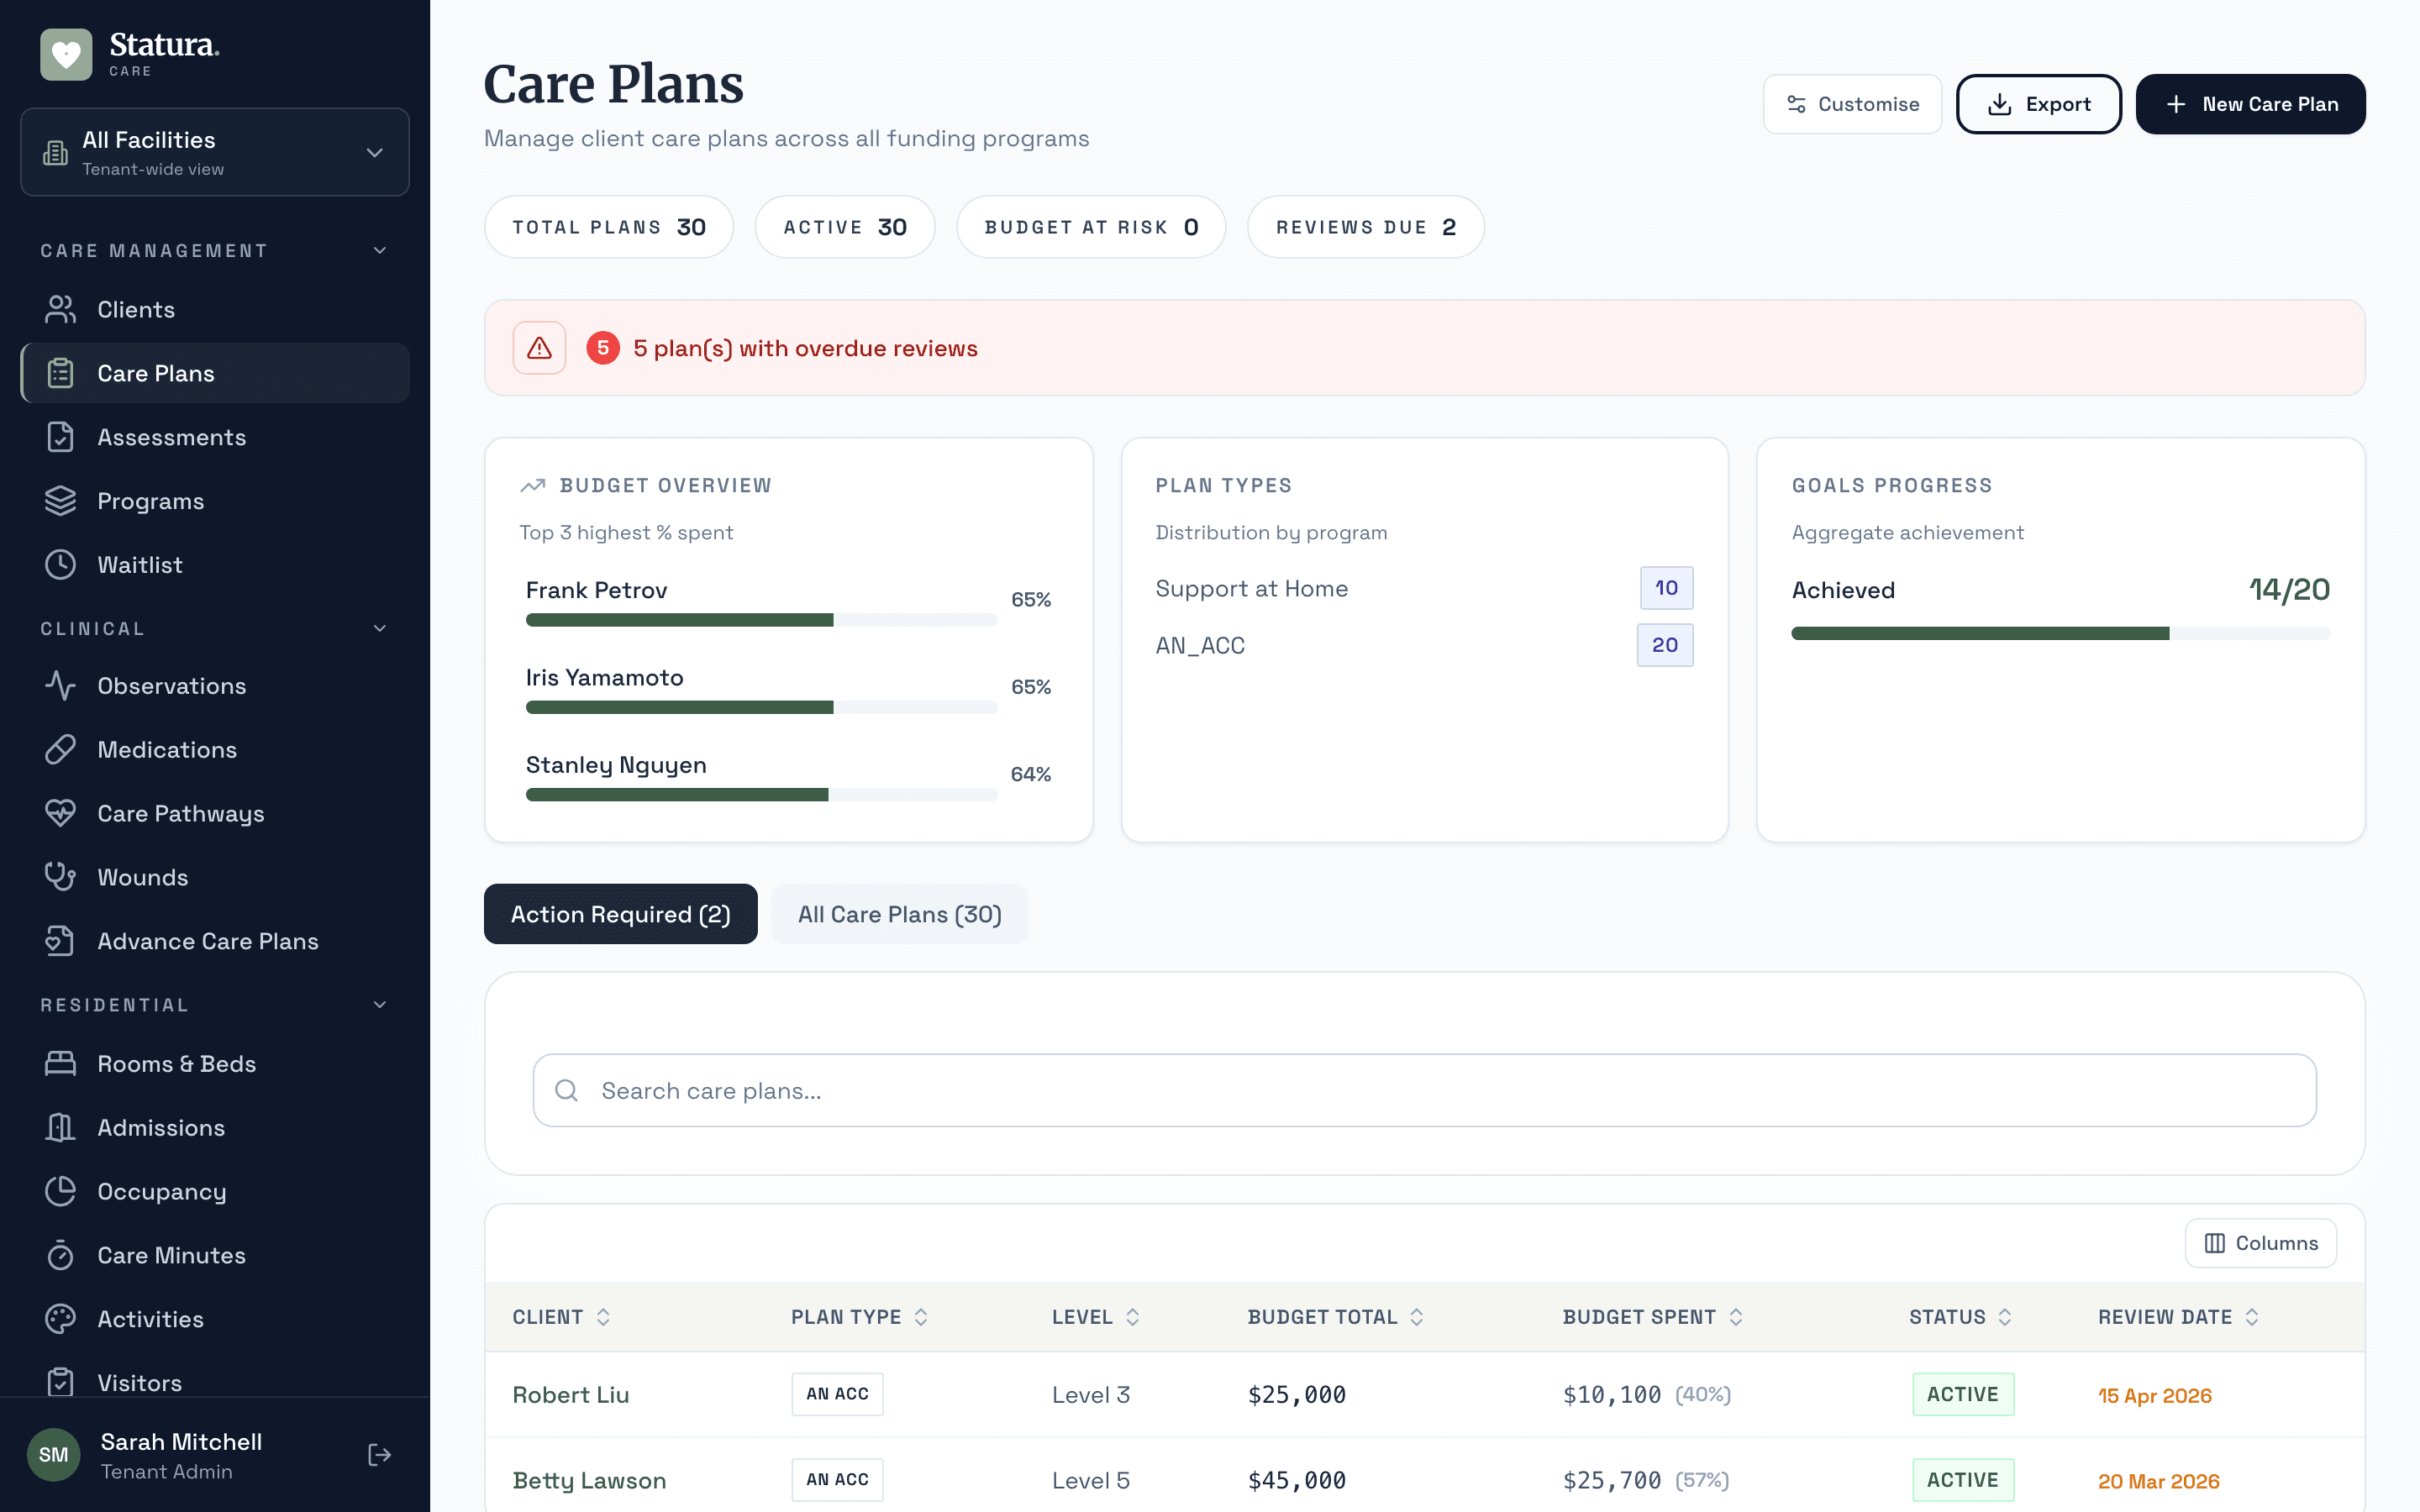Export the care plans list
2420x1512 pixels.
(2038, 104)
